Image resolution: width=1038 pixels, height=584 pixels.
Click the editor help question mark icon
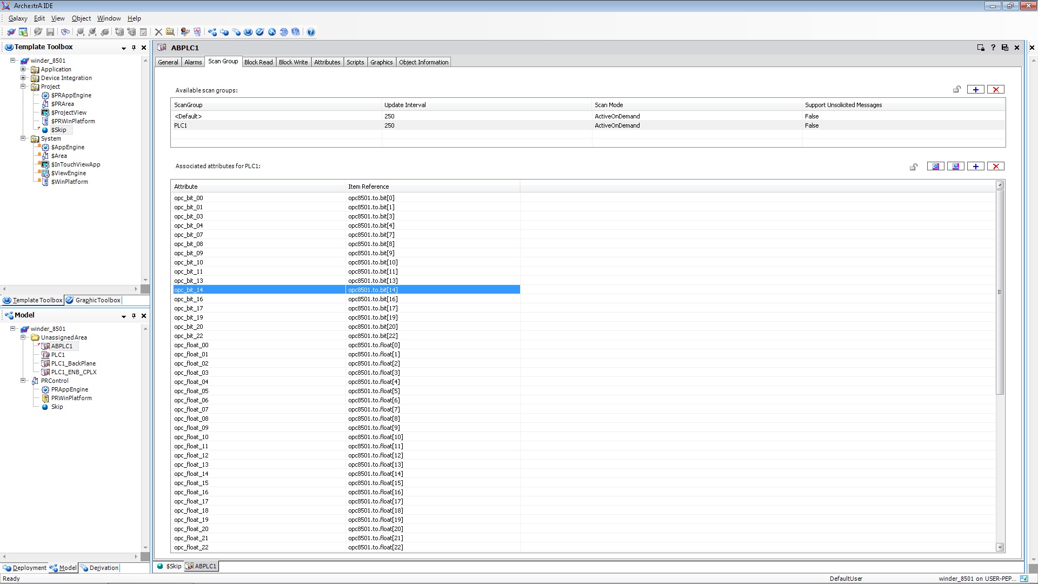coord(993,48)
